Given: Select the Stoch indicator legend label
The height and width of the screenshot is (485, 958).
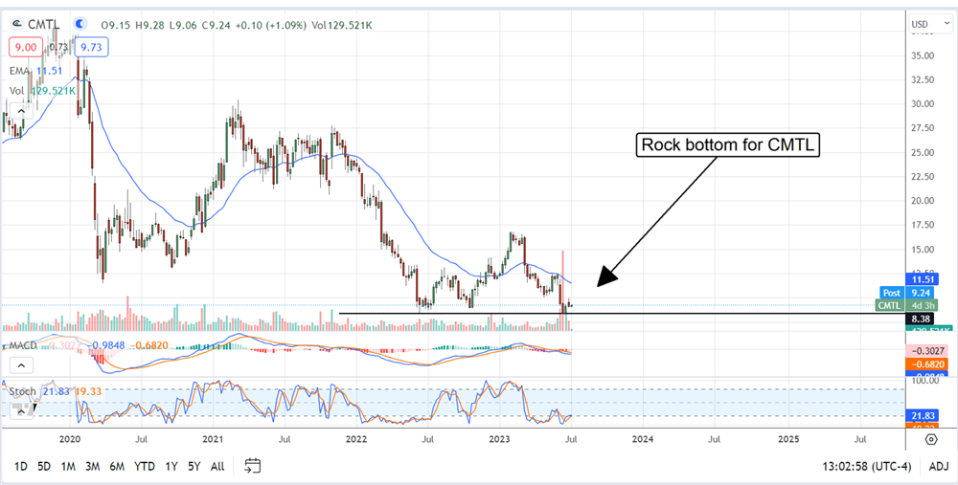Looking at the screenshot, I should pos(22,391).
